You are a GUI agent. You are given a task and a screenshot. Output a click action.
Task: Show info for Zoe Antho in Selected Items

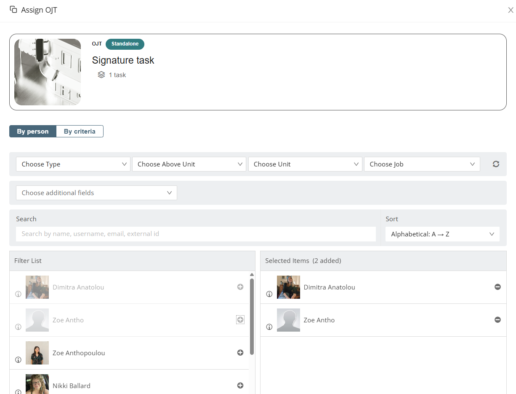(269, 327)
